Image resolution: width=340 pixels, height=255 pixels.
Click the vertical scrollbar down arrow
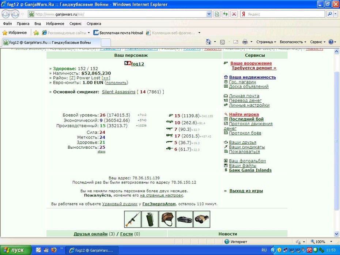click(x=336, y=234)
